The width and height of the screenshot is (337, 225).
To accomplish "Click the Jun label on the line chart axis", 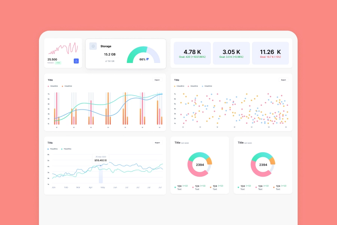I will pyautogui.click(x=115, y=187).
